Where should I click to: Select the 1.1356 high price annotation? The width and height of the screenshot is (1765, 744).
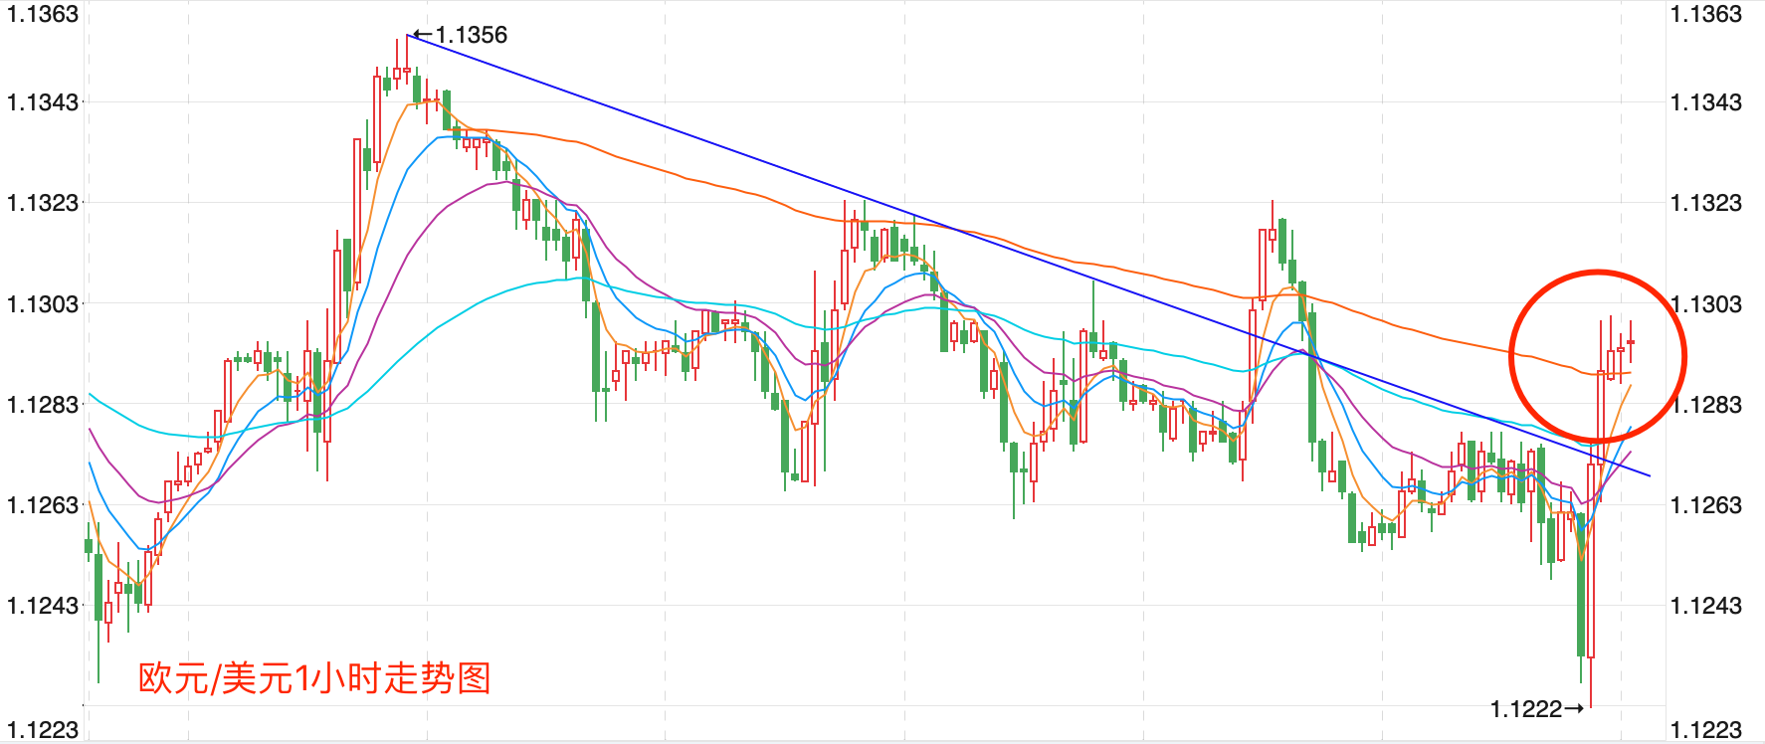coord(461,35)
